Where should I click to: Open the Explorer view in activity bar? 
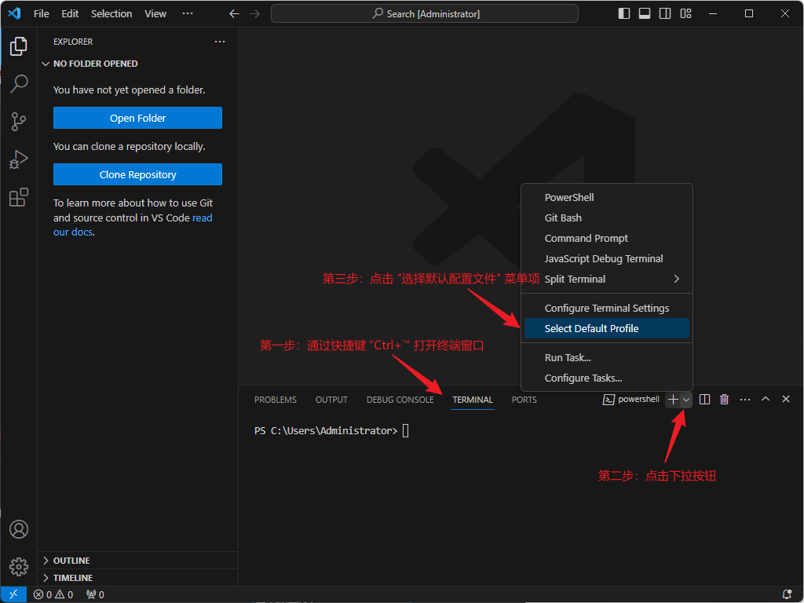19,46
